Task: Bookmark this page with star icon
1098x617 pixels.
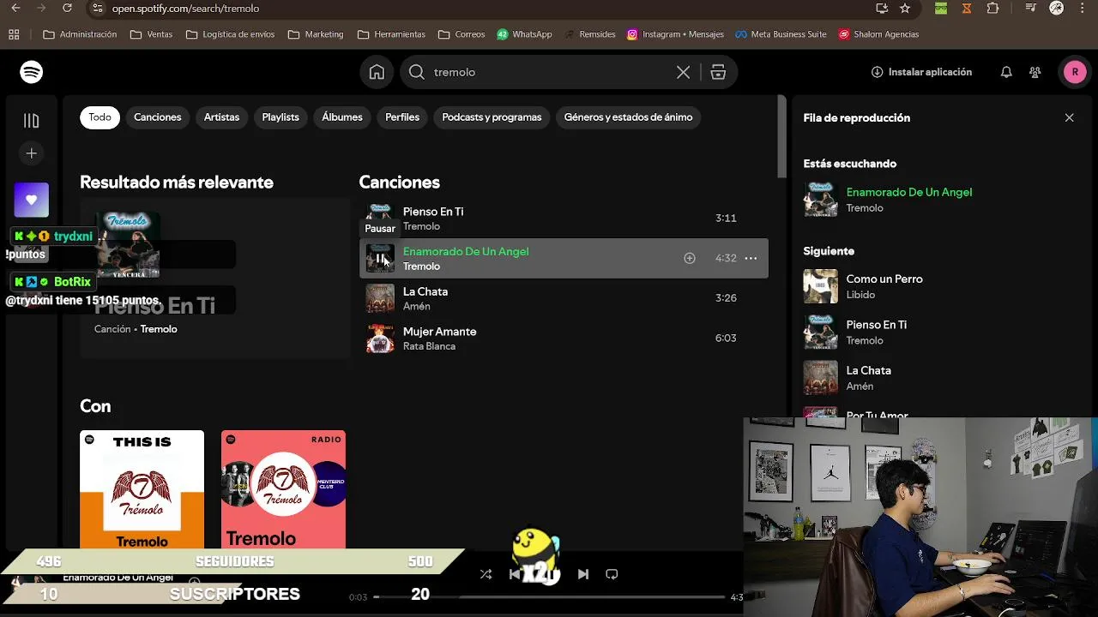Action: [905, 9]
